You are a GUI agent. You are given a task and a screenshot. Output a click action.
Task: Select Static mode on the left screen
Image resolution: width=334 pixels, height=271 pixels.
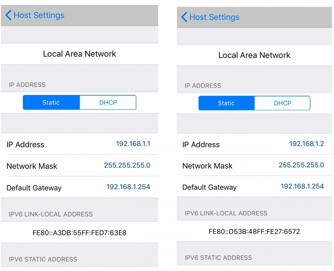(51, 103)
